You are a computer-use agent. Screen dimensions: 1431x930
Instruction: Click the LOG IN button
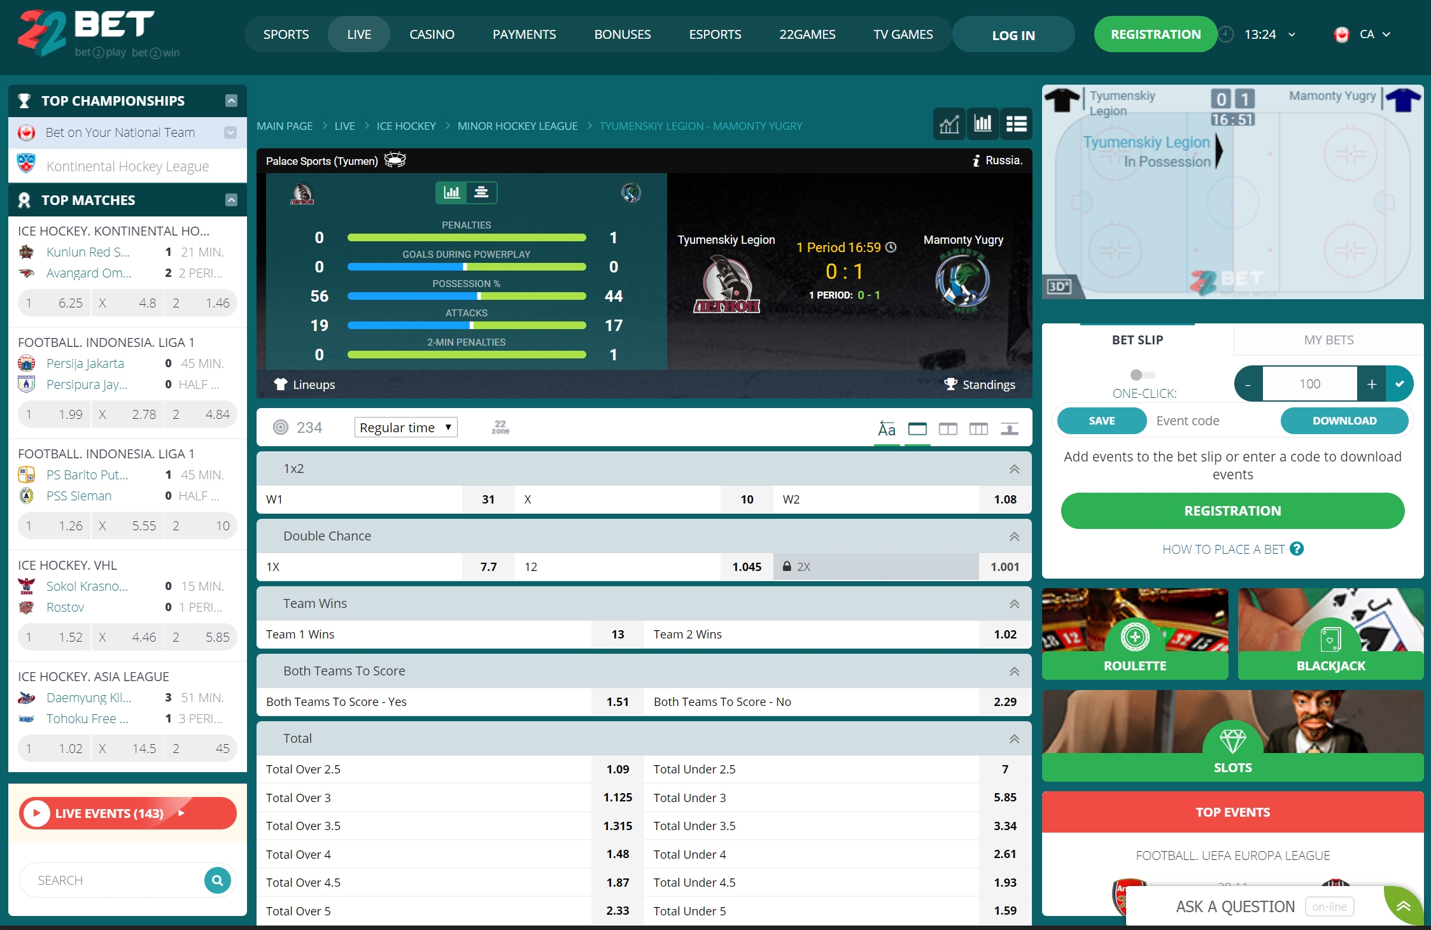pos(1013,35)
